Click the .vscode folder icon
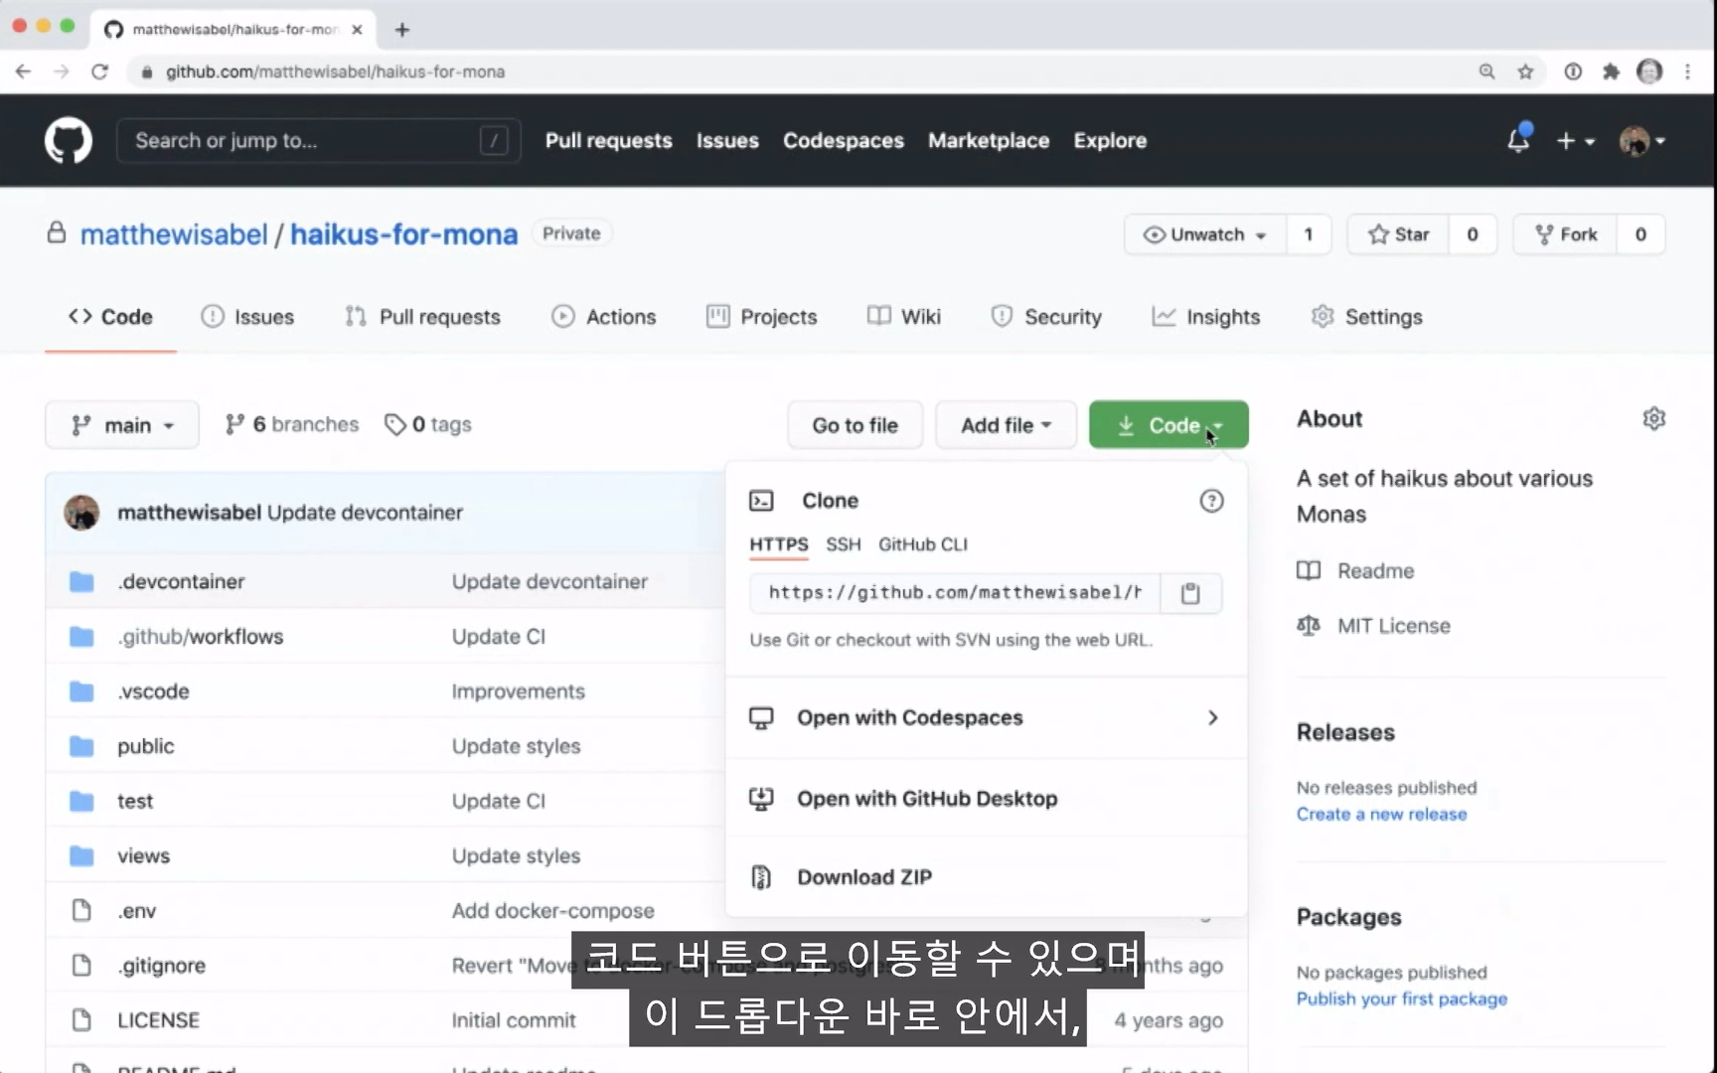 coord(81,691)
